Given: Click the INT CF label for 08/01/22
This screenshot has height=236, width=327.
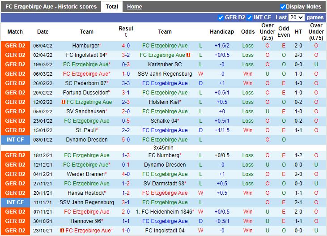Looking at the screenshot, I should 15,140.
